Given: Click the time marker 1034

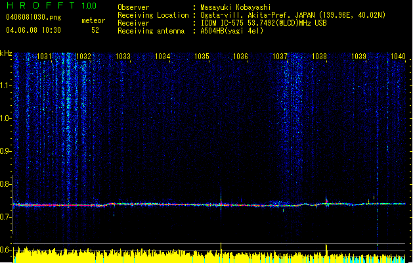Looking at the screenshot, I should click(163, 57).
